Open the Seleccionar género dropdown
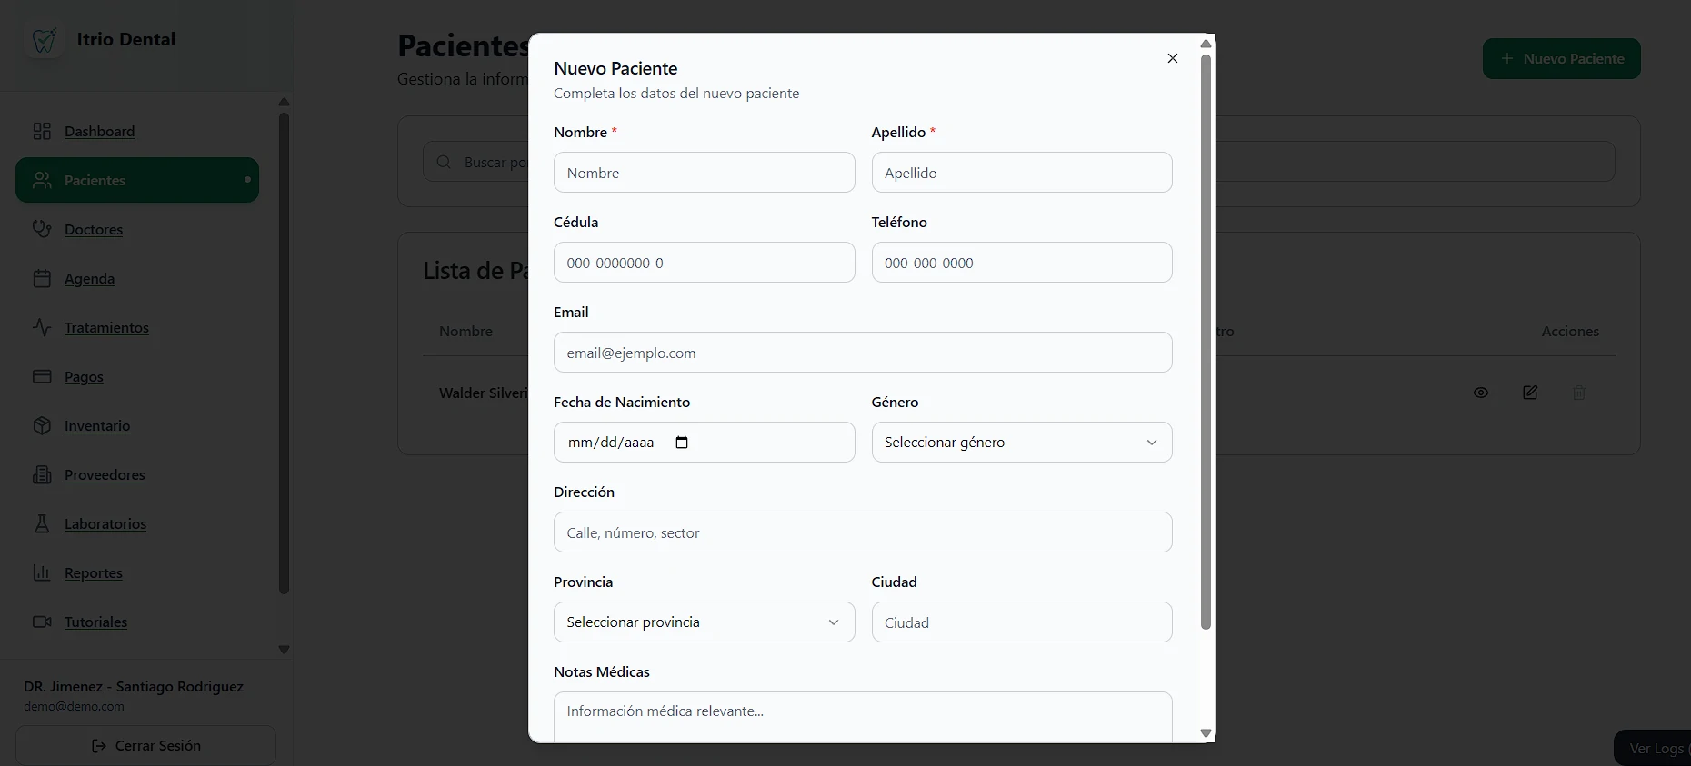Image resolution: width=1691 pixels, height=766 pixels. point(1021,443)
